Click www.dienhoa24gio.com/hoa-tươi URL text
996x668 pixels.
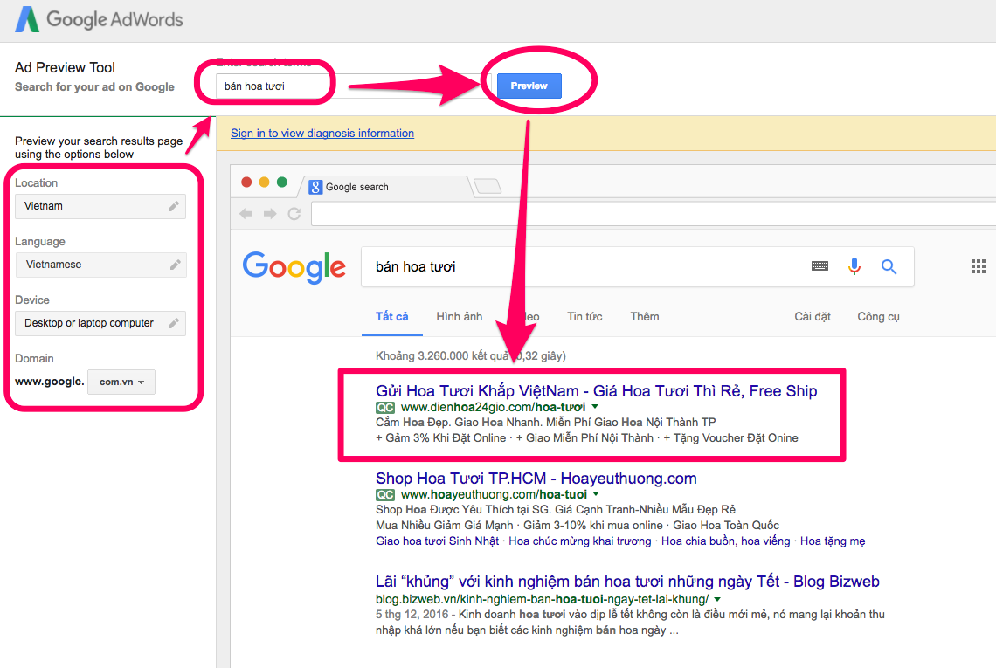click(x=493, y=407)
